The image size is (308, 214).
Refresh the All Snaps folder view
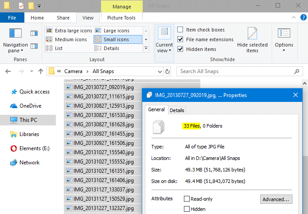click(x=167, y=71)
